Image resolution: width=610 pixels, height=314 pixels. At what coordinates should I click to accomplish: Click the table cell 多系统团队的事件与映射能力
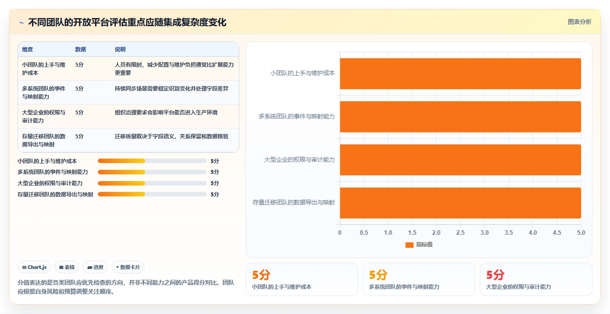click(x=44, y=92)
